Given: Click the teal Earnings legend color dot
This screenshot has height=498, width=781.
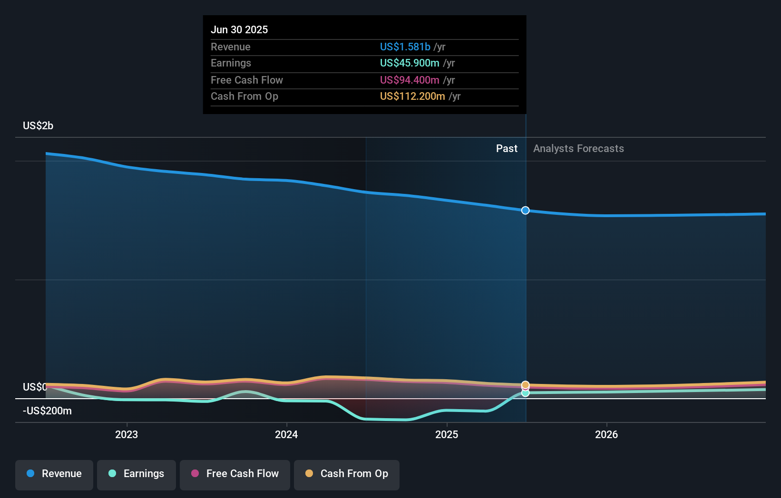Looking at the screenshot, I should [x=112, y=473].
